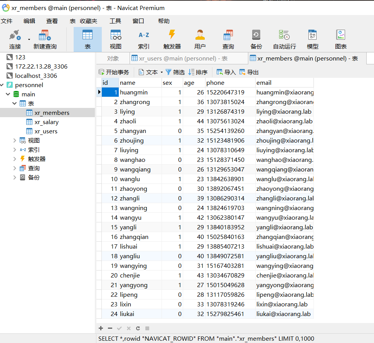Collapse the 表 tables tree node
Viewport: 374px width, 343px height.
pyautogui.click(x=15, y=104)
